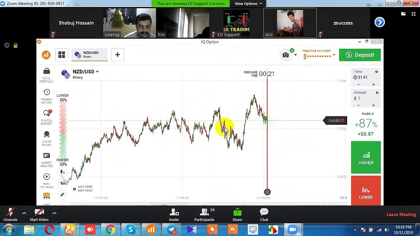Click Leave Meeting in Zoom

coord(401,215)
